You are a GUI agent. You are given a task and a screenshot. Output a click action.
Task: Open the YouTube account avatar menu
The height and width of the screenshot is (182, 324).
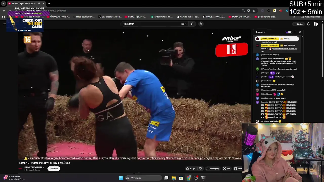tap(316, 24)
